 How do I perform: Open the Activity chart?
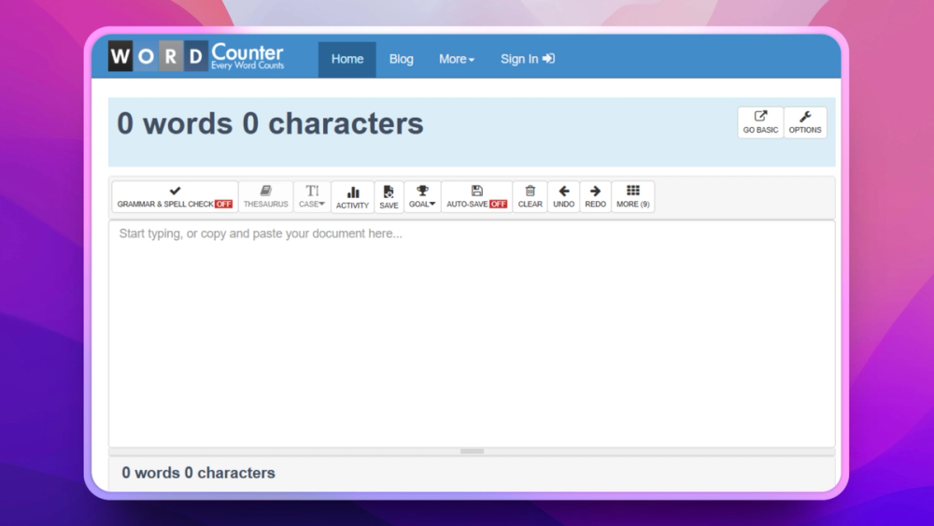click(x=353, y=197)
